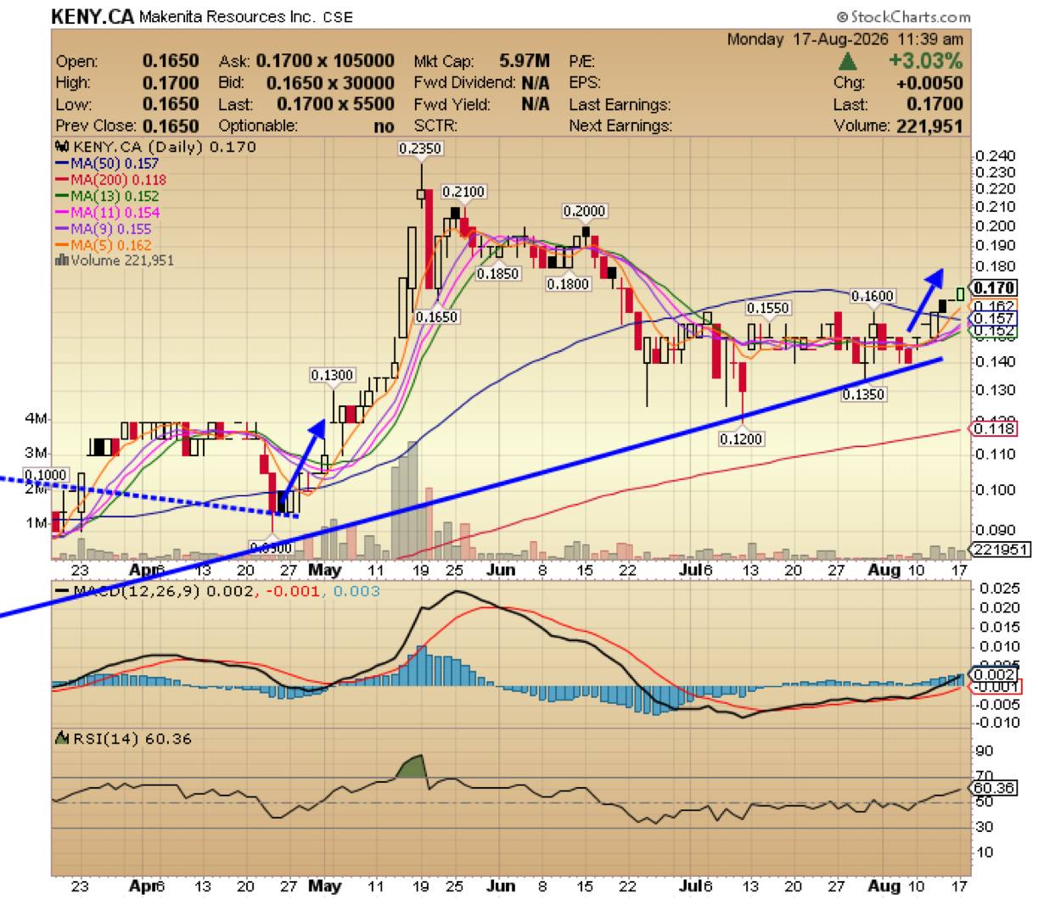Click the MA(5) 0.162 orange legend entry
Image resolution: width=1044 pixels, height=899 pixels.
pos(103,245)
